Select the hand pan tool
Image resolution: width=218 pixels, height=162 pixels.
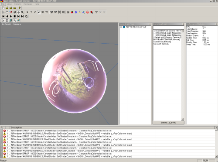pyautogui.click(x=7, y=12)
